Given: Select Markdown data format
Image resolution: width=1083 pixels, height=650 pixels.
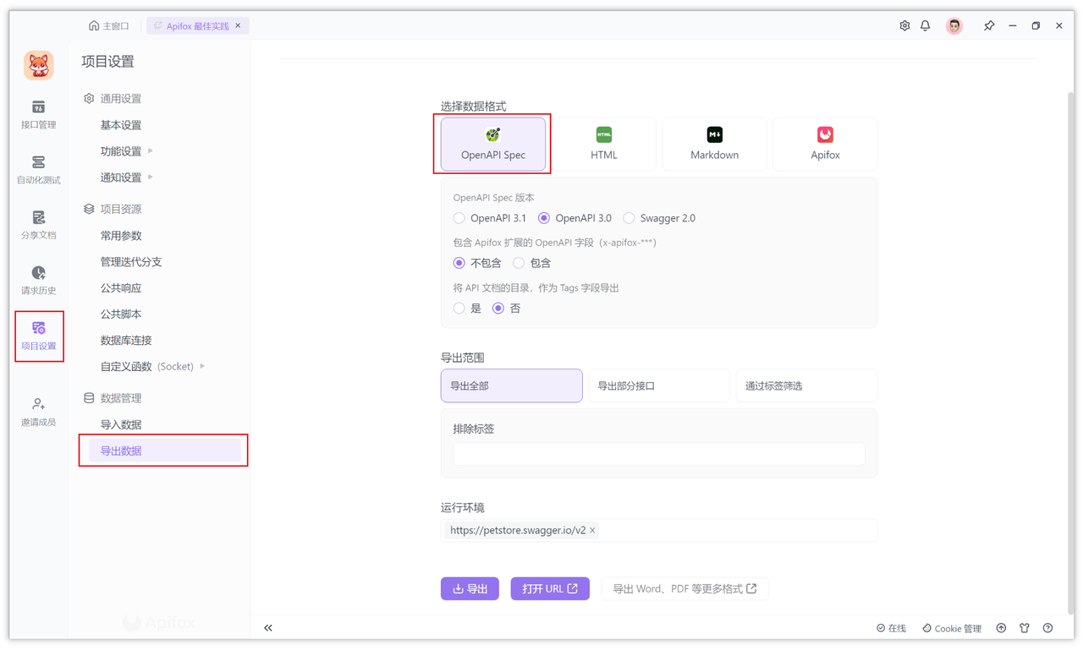Looking at the screenshot, I should pyautogui.click(x=715, y=144).
